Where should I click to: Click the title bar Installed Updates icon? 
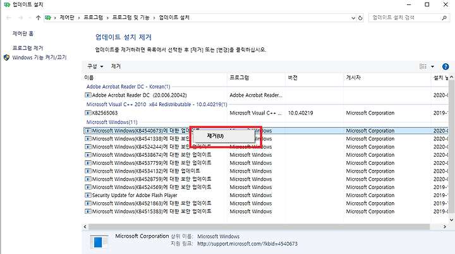(7, 4)
